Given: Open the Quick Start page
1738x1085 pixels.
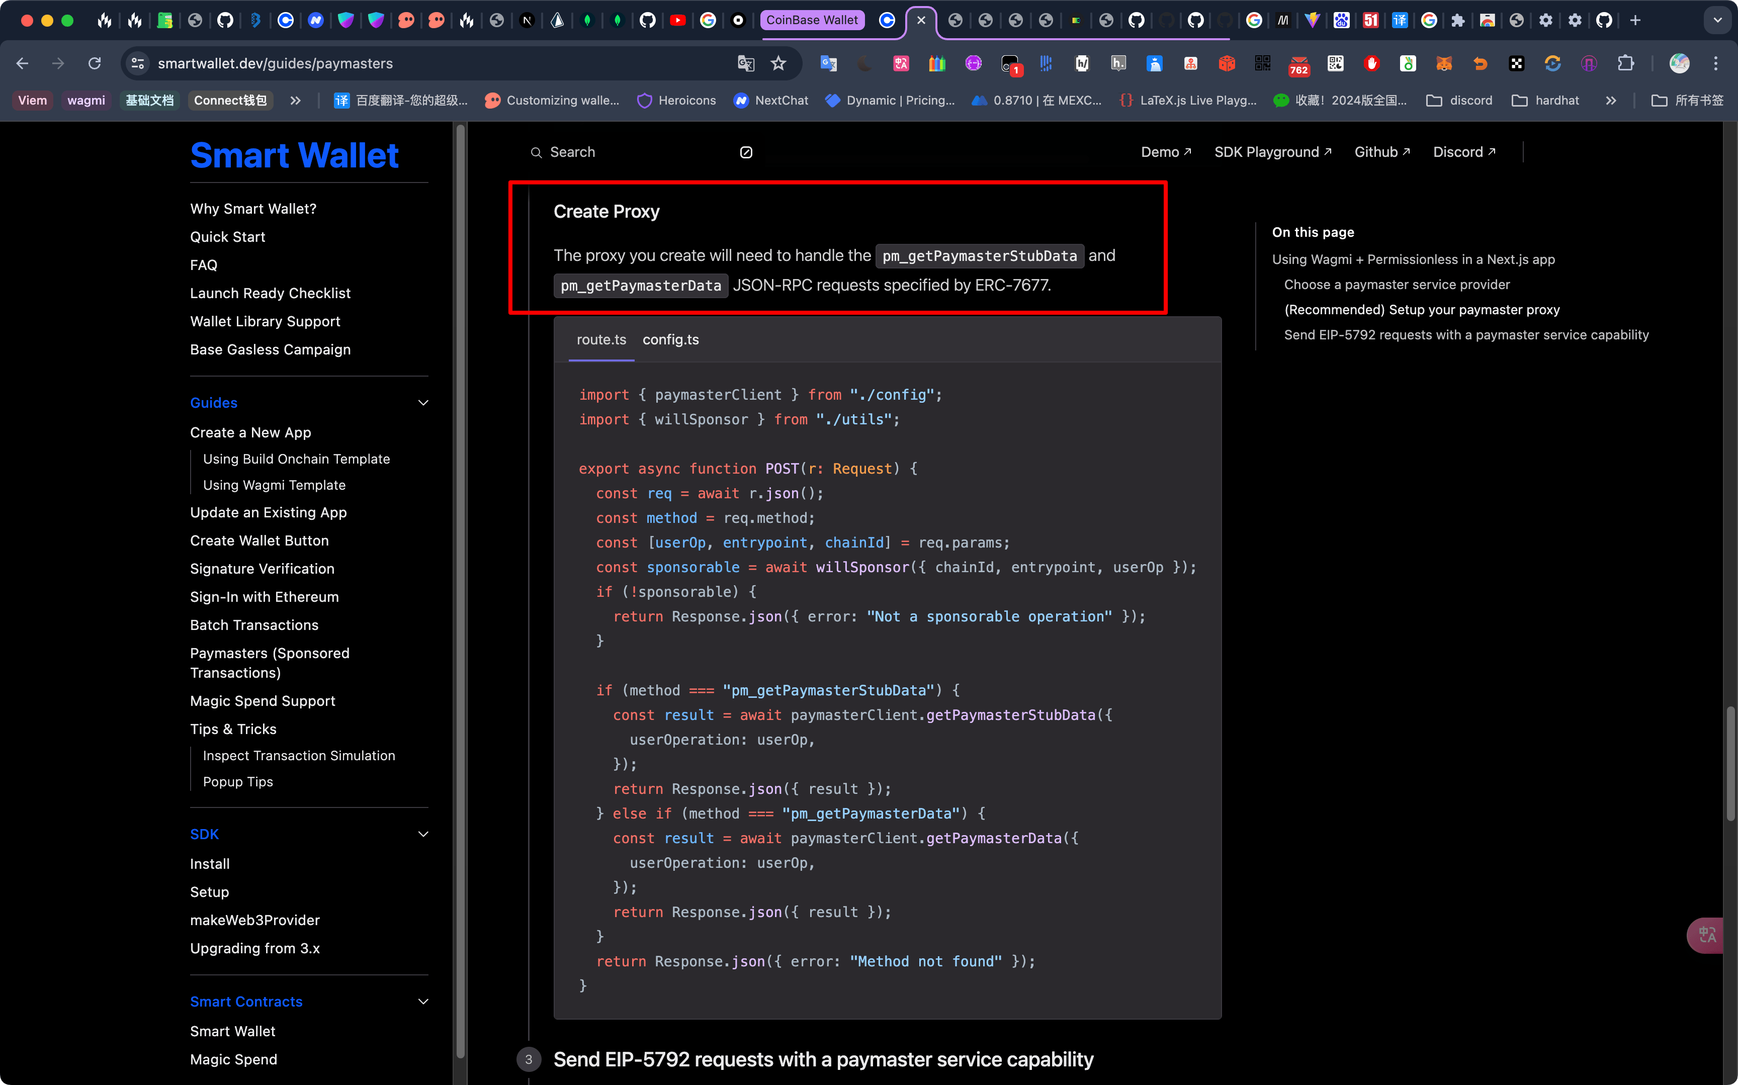Looking at the screenshot, I should (227, 237).
